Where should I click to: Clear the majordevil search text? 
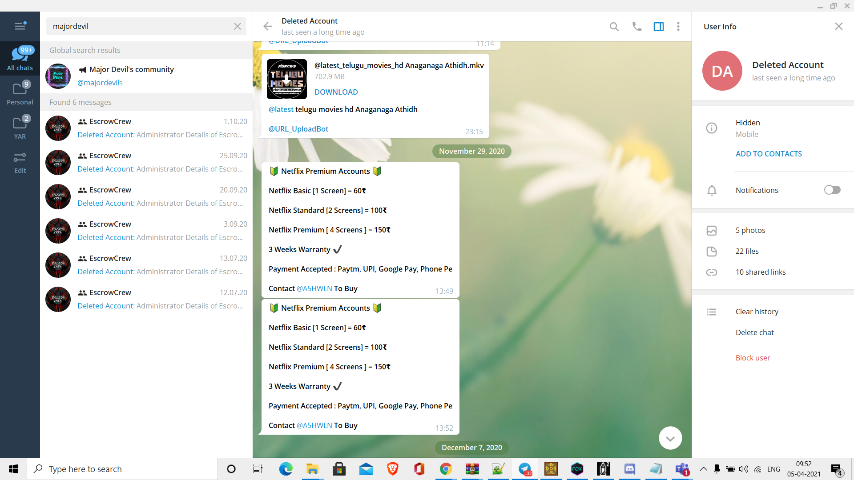tap(238, 26)
